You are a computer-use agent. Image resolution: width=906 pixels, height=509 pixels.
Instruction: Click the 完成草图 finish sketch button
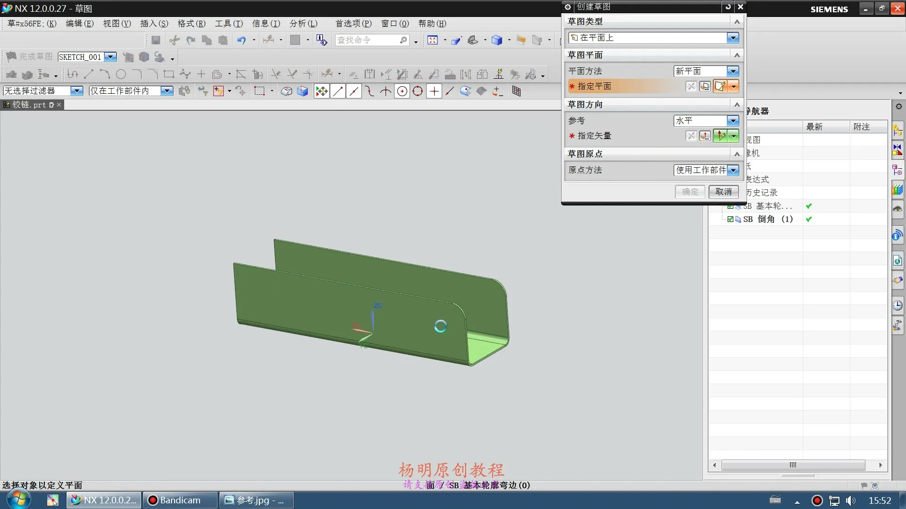point(29,57)
